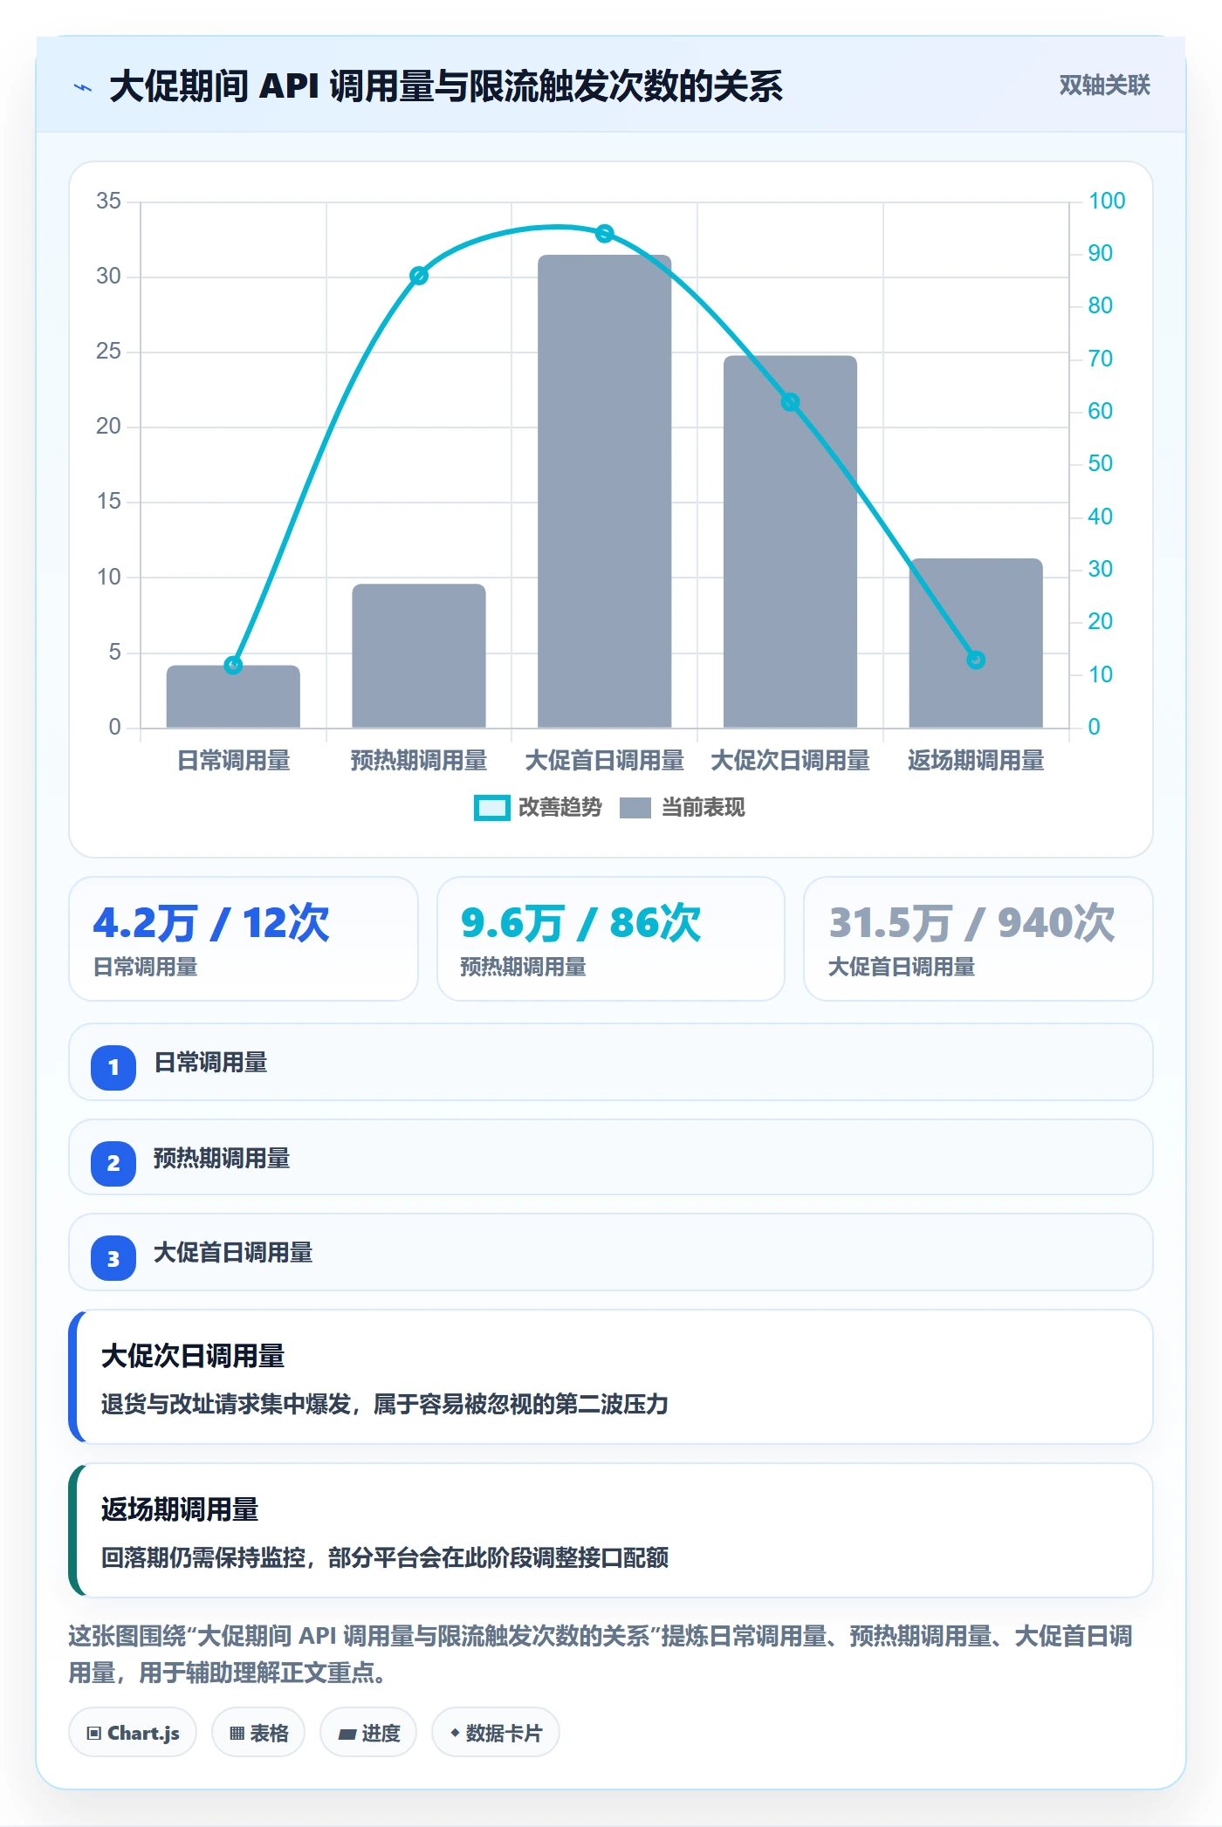The width and height of the screenshot is (1222, 1827).
Task: Click the 数据卡片 tag
Action: (496, 1733)
